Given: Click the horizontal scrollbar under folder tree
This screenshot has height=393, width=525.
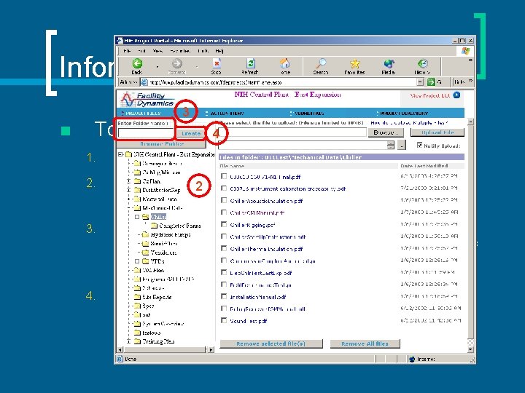Looking at the screenshot, I should (166, 349).
